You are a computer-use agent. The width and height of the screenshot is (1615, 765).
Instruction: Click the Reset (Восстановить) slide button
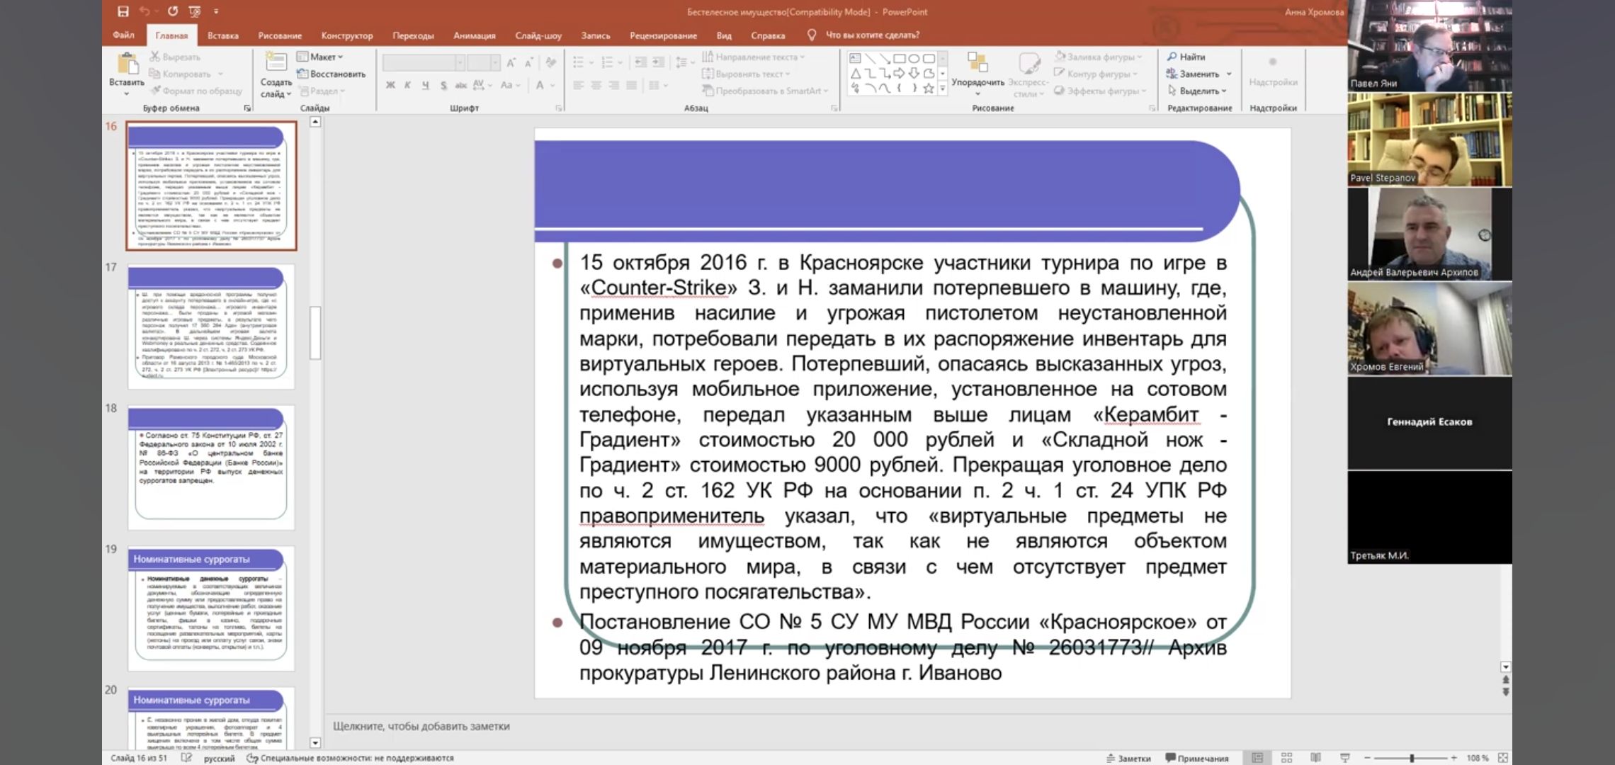point(331,74)
